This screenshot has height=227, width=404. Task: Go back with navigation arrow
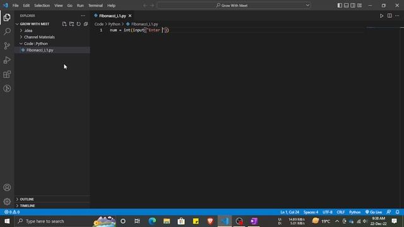pyautogui.click(x=145, y=6)
